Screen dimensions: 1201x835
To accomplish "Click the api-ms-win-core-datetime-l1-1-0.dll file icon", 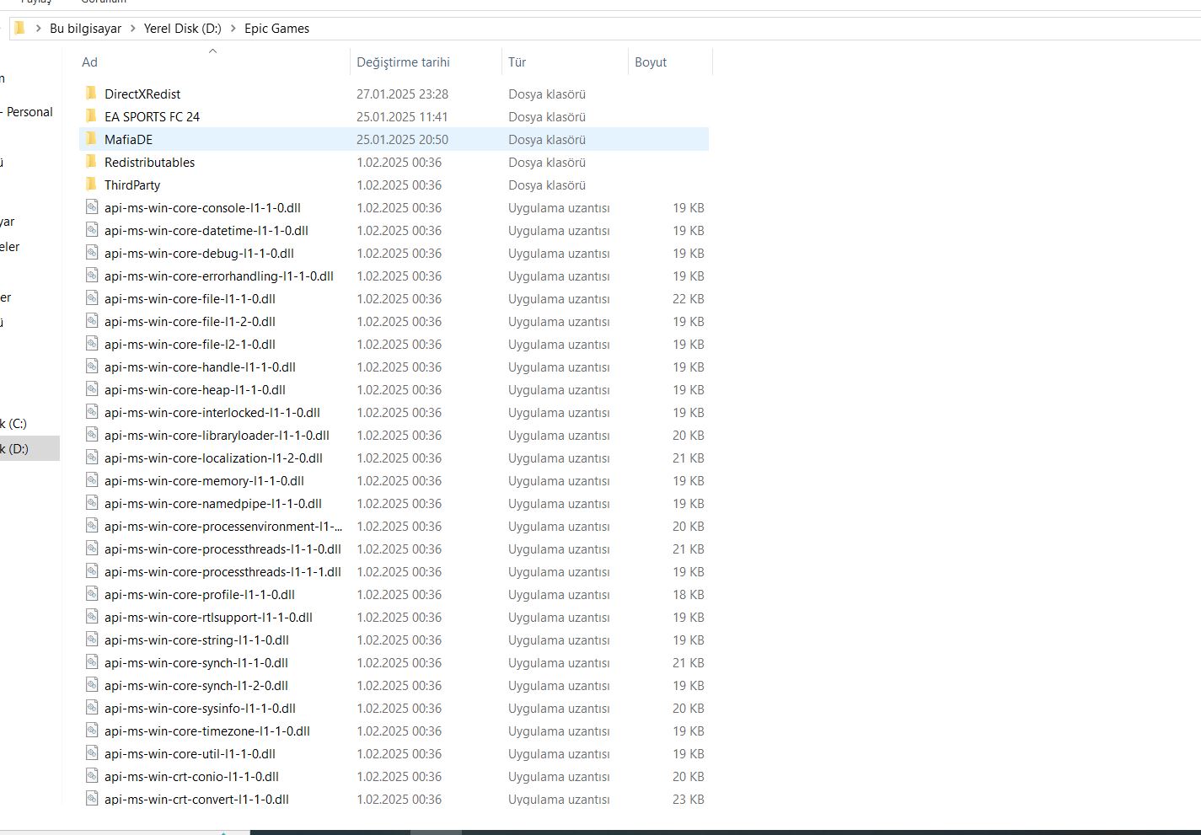I will click(91, 230).
